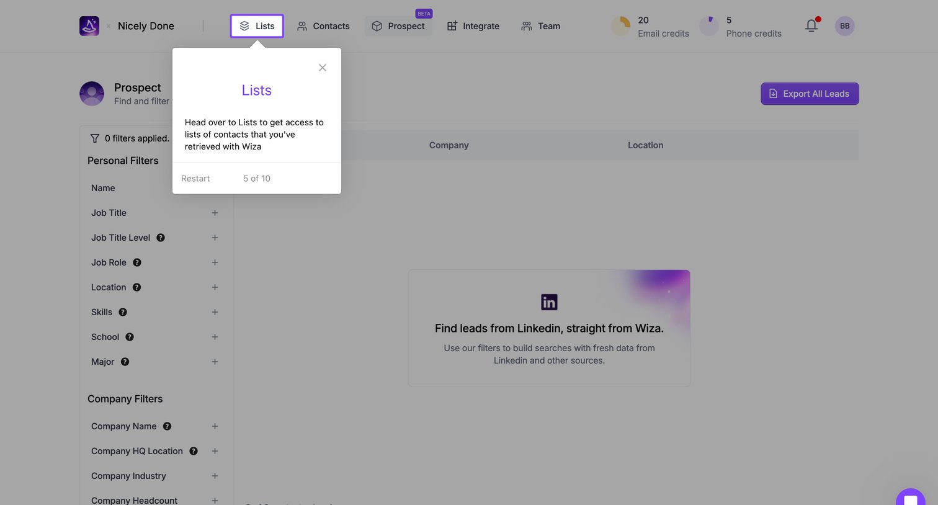This screenshot has width=938, height=505.
Task: Click the phone credits donut chart
Action: click(709, 26)
